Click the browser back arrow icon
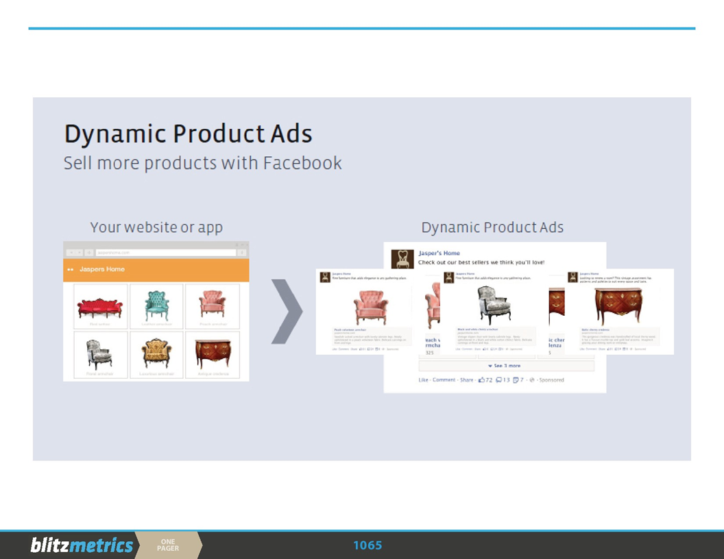Screen dimensions: 724x559 (x=72, y=252)
